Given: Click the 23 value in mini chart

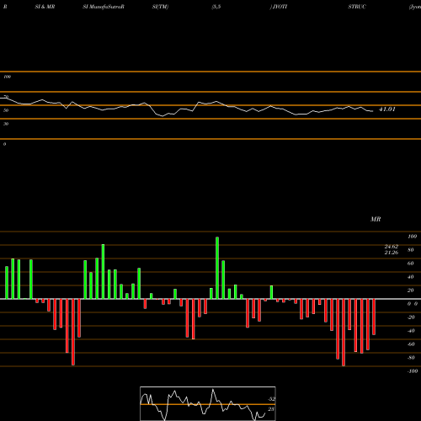Looking at the screenshot, I should point(271,409).
